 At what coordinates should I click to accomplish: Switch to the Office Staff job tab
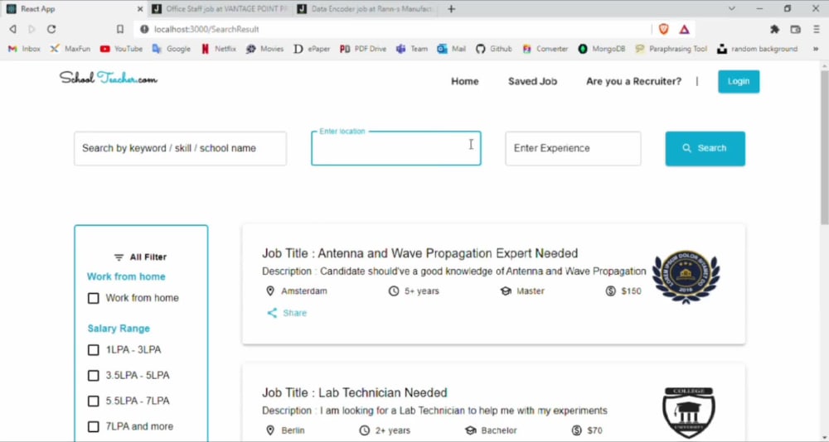click(x=220, y=9)
